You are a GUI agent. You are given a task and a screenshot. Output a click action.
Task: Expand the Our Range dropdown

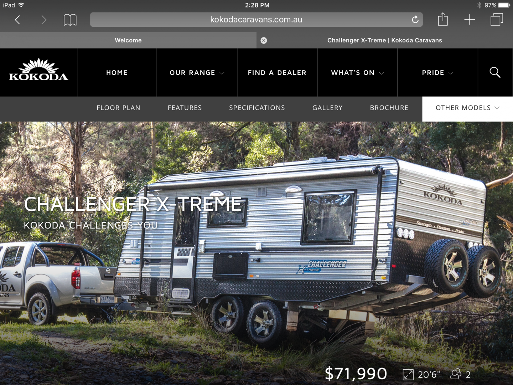click(x=197, y=73)
